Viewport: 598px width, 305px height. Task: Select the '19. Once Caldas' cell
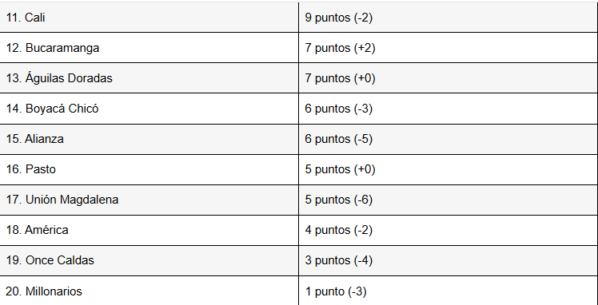(x=149, y=261)
